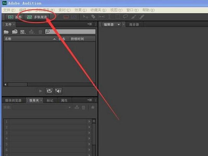This screenshot has width=208, height=156.
Task: Open the 编辑器 tab dropdown arrow
Action: tap(119, 24)
